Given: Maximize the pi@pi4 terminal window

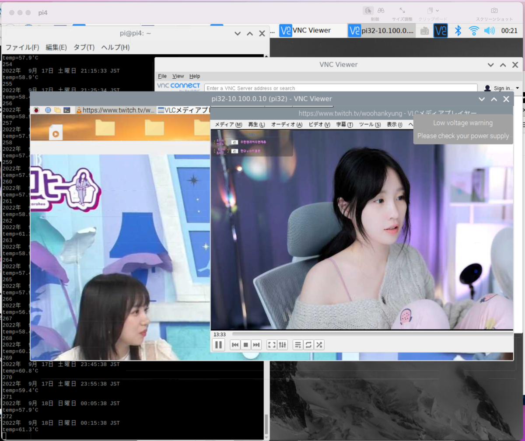Looking at the screenshot, I should (x=250, y=33).
